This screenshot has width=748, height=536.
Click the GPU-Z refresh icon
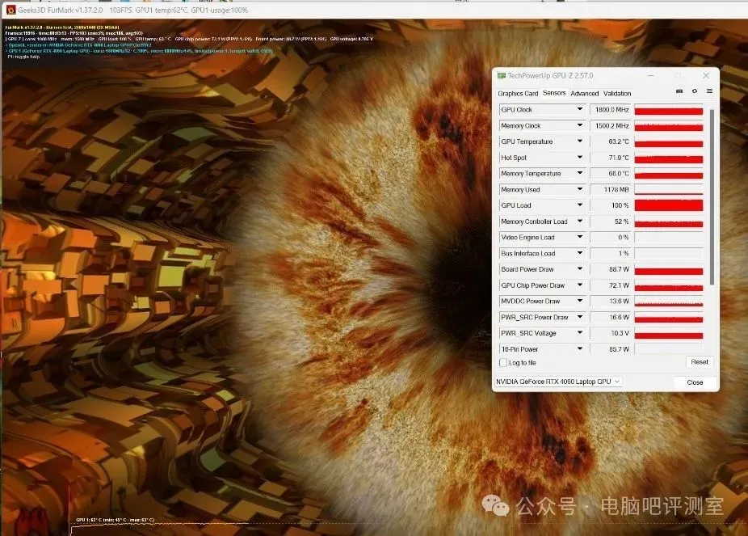coord(695,91)
